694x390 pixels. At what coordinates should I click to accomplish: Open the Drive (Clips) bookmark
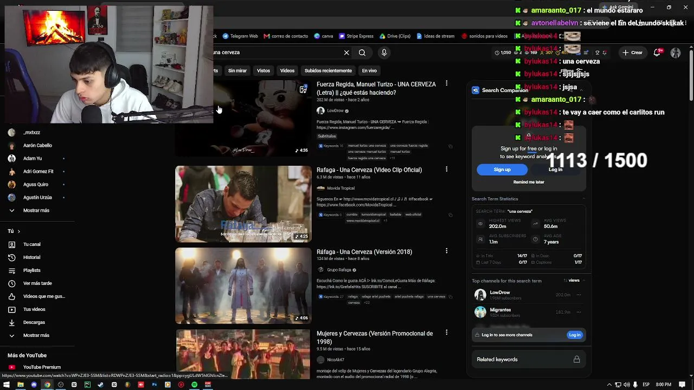click(395, 36)
